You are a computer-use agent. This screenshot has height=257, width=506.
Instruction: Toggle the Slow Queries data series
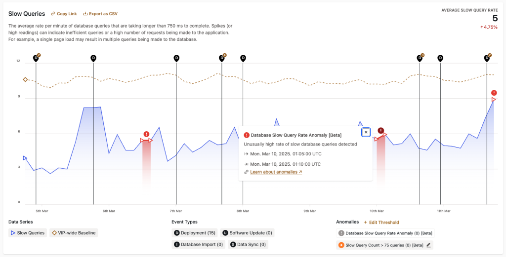(x=27, y=233)
